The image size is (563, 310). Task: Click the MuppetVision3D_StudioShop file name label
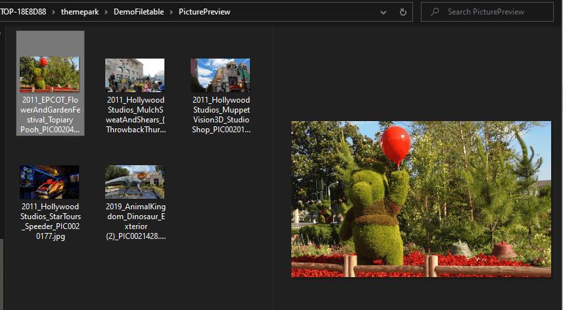[221, 115]
